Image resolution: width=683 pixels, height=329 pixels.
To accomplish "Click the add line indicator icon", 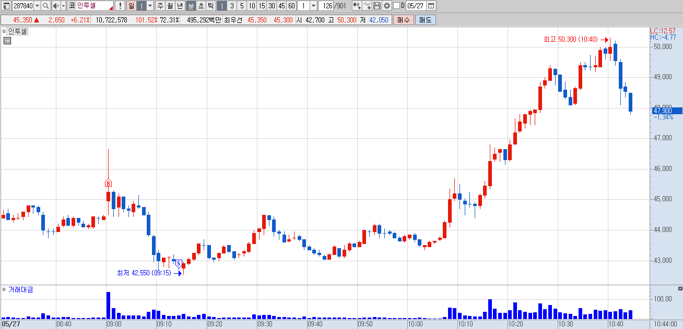I will coord(367,6).
